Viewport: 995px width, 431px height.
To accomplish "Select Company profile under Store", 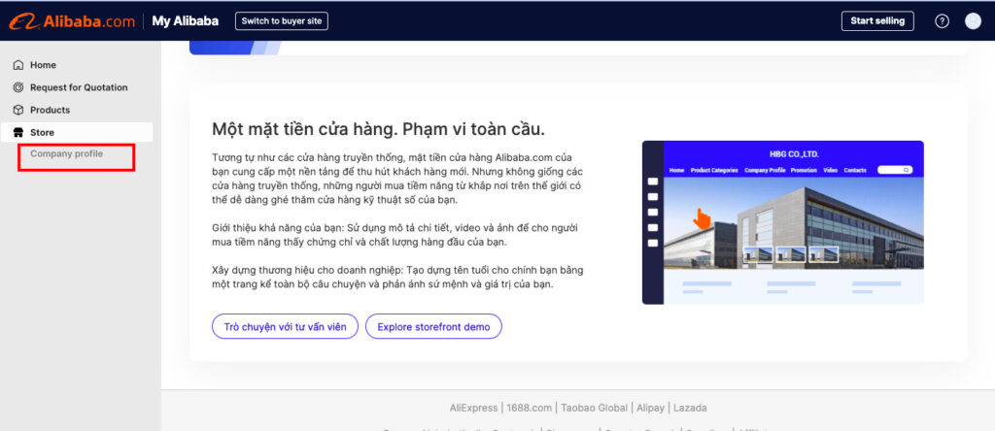I will 66,153.
